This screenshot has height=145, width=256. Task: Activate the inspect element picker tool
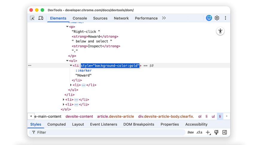click(x=32, y=18)
